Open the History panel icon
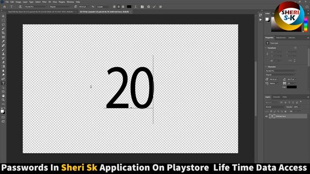 (x=261, y=15)
